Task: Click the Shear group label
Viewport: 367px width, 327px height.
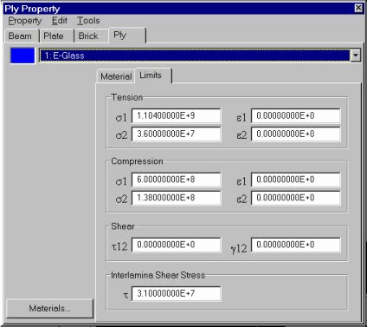Action: point(123,226)
